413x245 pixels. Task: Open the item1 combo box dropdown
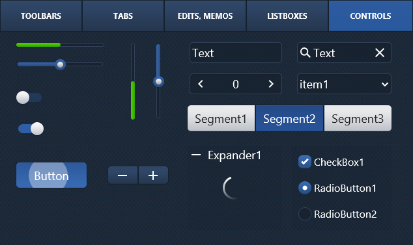coord(344,84)
